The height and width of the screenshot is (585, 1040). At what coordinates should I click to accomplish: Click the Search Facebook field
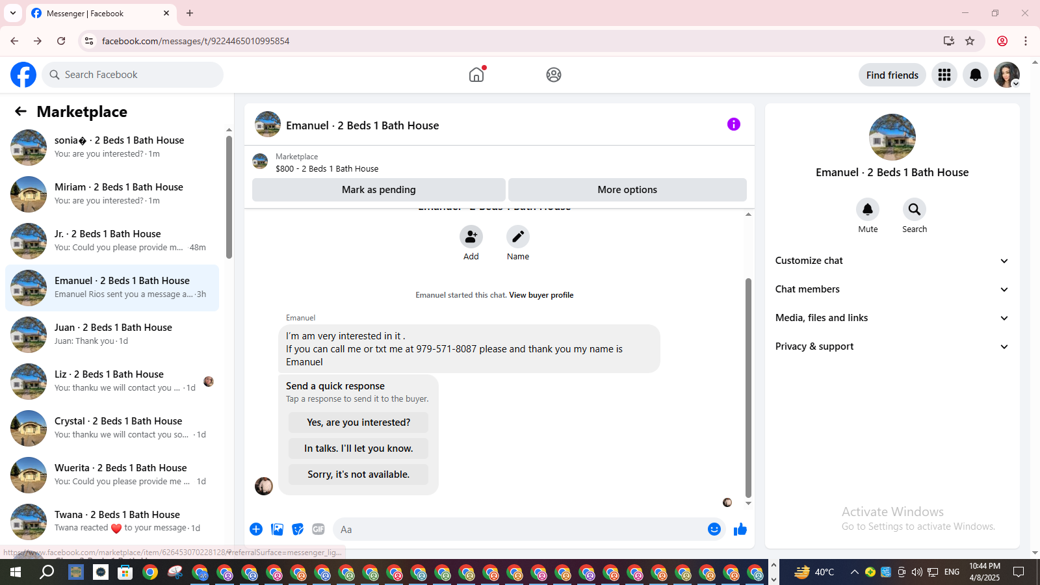tap(133, 75)
